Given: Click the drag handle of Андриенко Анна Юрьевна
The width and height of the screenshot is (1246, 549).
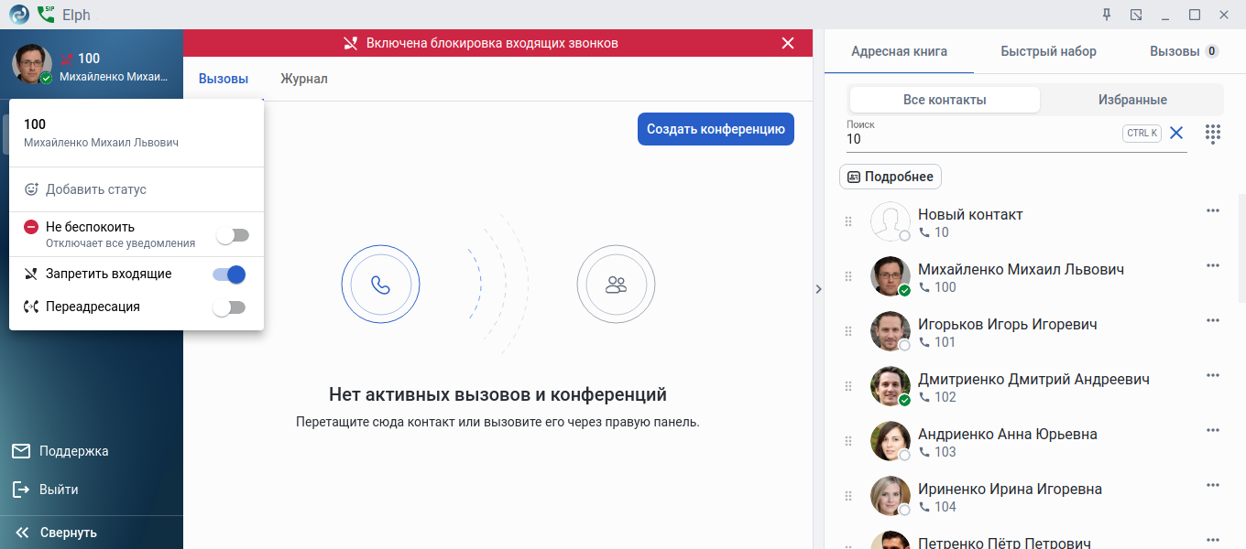Looking at the screenshot, I should 848,441.
